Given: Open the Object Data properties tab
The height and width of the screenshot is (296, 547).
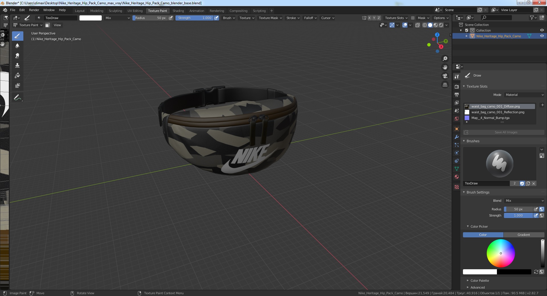Looking at the screenshot, I should (457, 169).
